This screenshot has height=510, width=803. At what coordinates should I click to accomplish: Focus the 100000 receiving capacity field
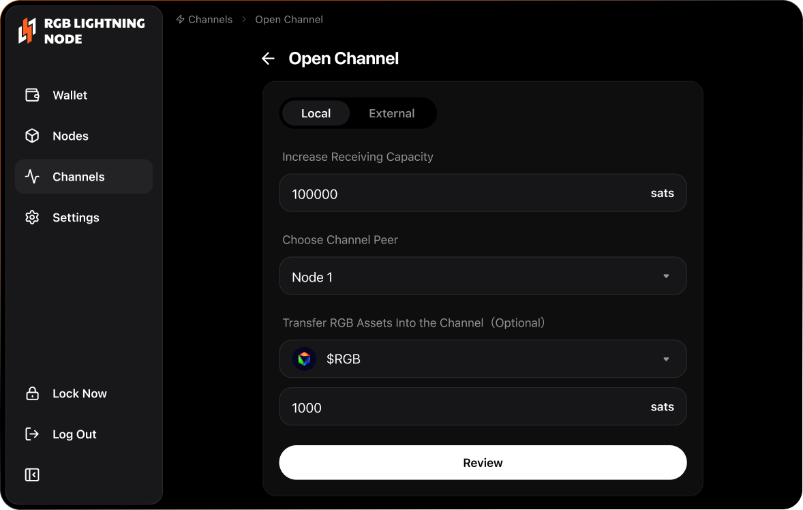coord(483,193)
